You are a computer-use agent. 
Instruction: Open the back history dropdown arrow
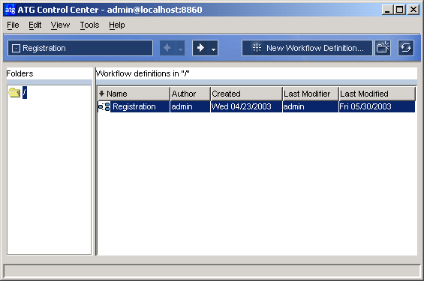(x=180, y=49)
